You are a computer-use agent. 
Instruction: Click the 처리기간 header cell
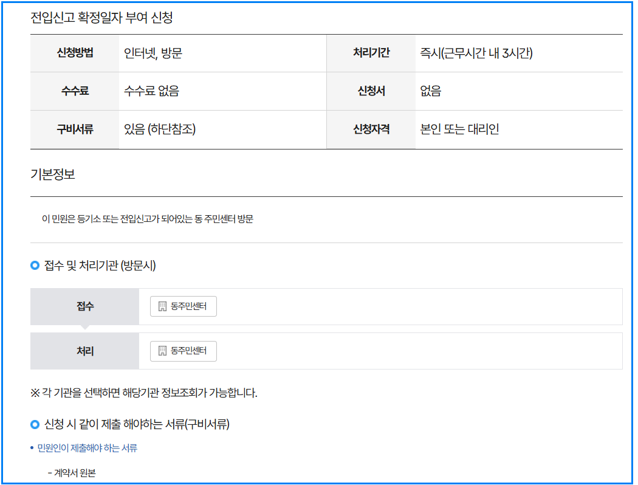(x=371, y=53)
